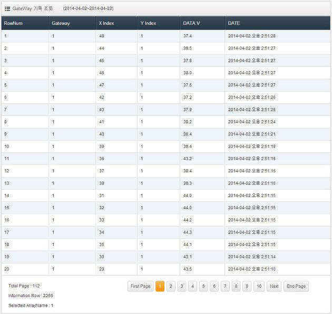Go to First Page

[x=140, y=286]
